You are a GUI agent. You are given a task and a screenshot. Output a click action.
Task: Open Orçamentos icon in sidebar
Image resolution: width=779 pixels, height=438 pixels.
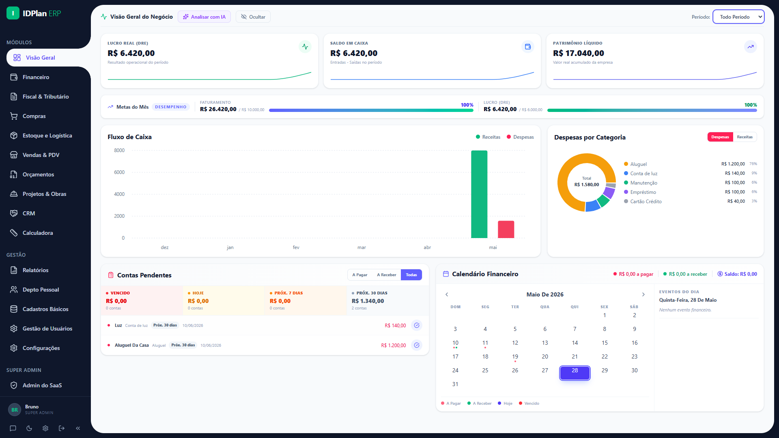(14, 174)
